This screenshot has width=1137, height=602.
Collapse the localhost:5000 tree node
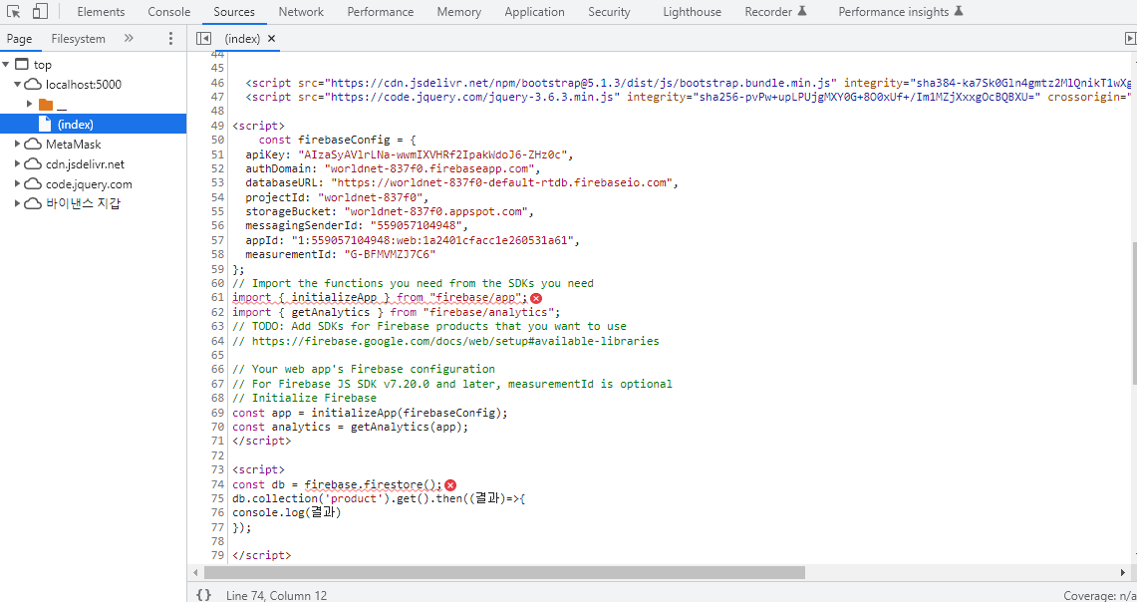point(17,84)
